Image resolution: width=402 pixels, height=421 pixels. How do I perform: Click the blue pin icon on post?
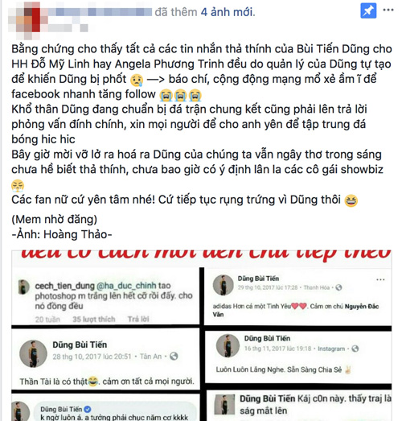368,10
